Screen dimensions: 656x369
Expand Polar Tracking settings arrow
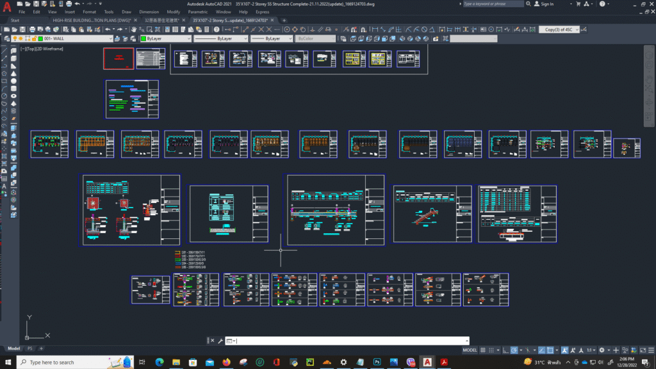[x=521, y=350]
